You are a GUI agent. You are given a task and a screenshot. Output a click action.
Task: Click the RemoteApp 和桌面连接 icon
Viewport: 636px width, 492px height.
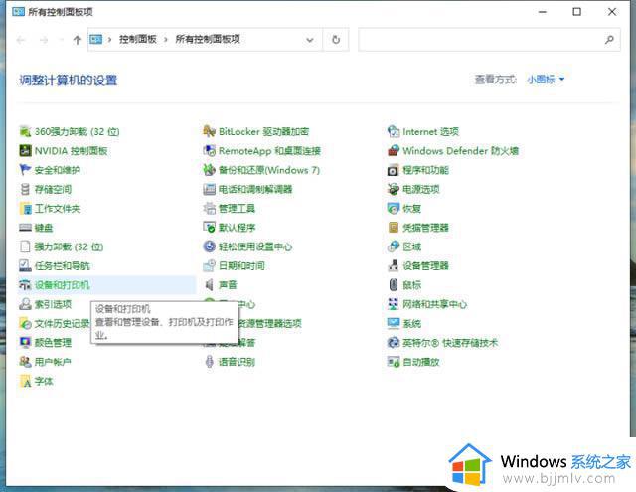[x=210, y=150]
